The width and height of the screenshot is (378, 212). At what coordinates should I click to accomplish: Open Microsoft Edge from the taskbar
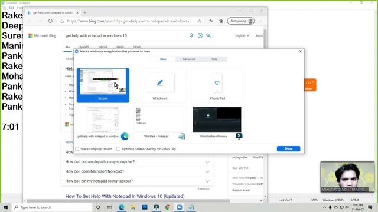pyautogui.click(x=121, y=207)
